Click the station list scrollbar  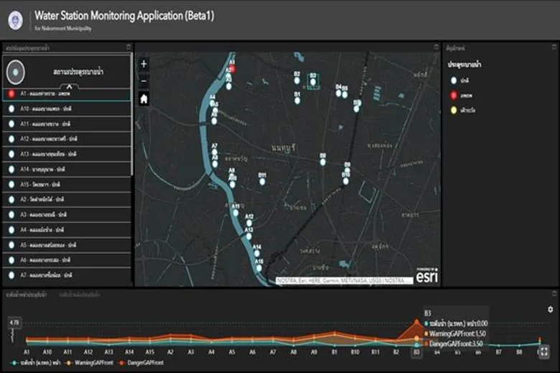click(x=132, y=114)
